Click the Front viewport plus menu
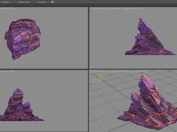 point(92,8)
